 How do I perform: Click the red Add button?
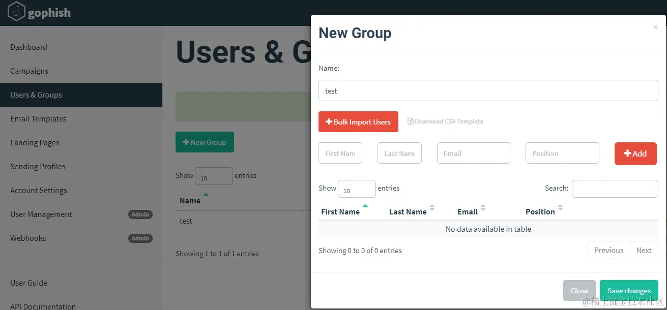[x=635, y=153]
